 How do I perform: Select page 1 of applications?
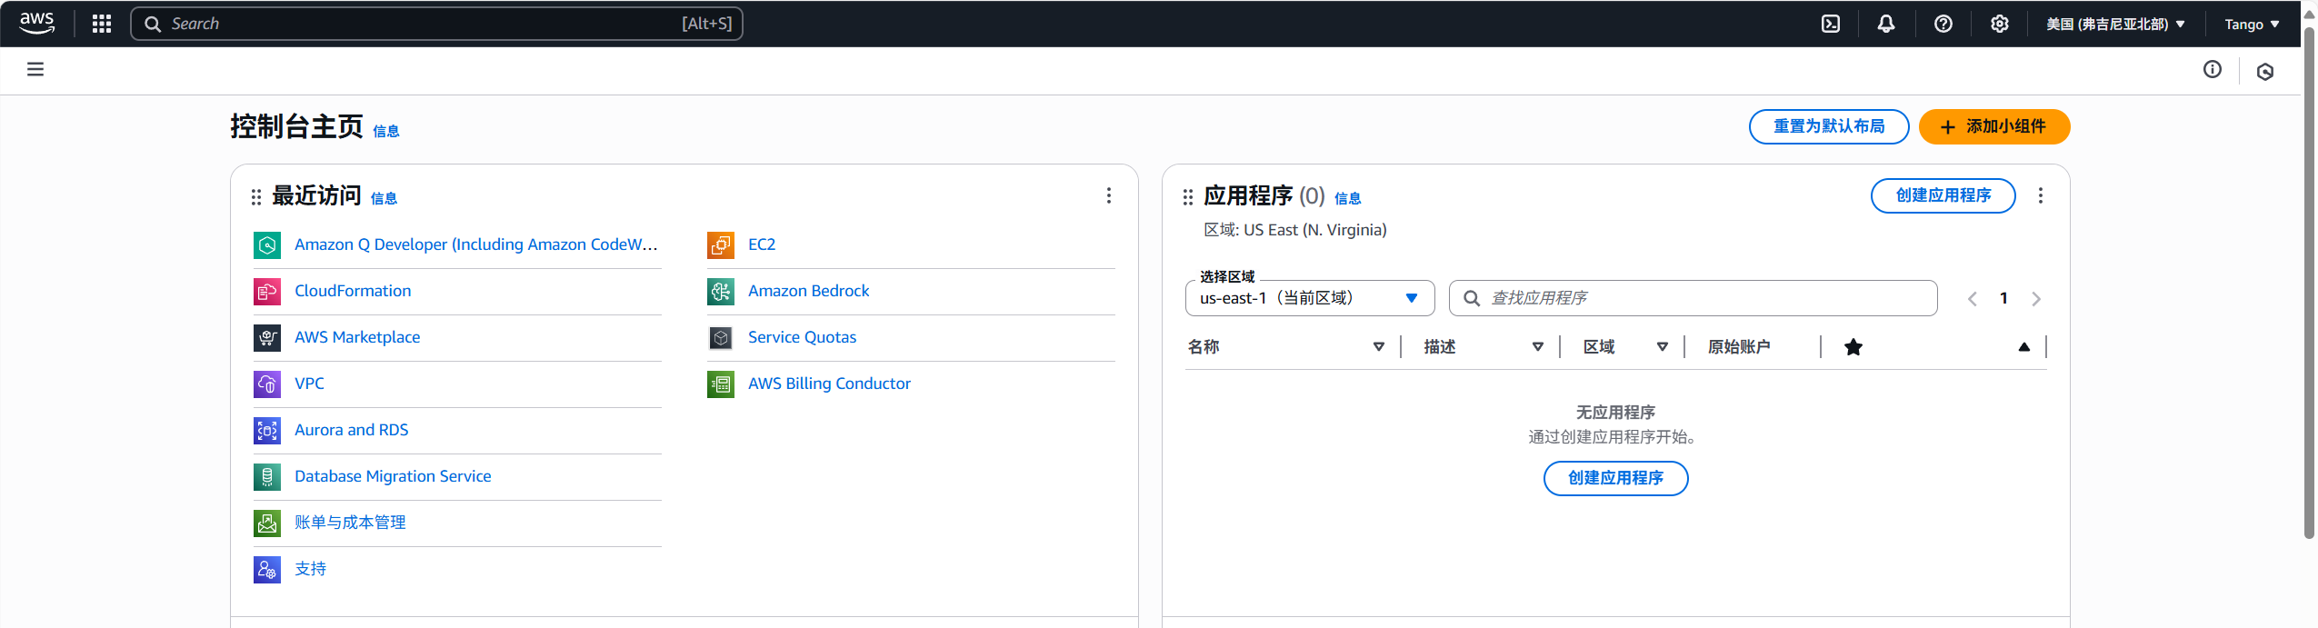click(2003, 298)
